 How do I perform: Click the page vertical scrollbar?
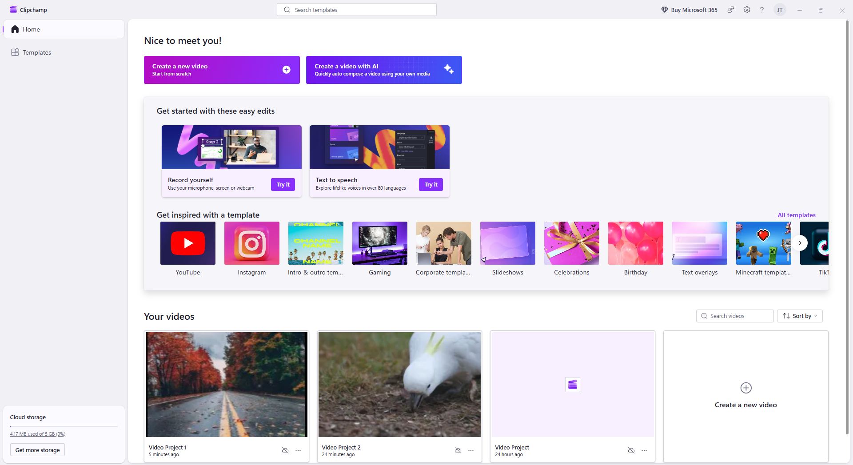[x=847, y=227]
